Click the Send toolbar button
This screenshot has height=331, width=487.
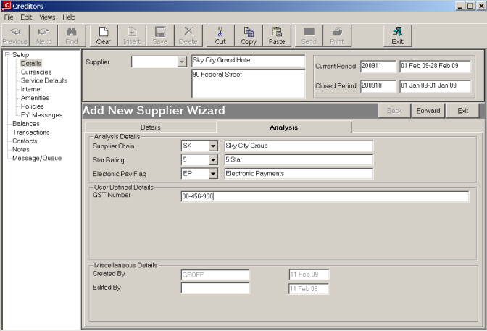[309, 35]
